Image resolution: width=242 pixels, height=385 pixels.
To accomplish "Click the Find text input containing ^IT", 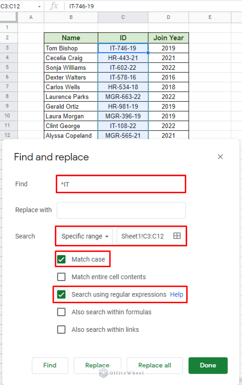I will pos(121,184).
